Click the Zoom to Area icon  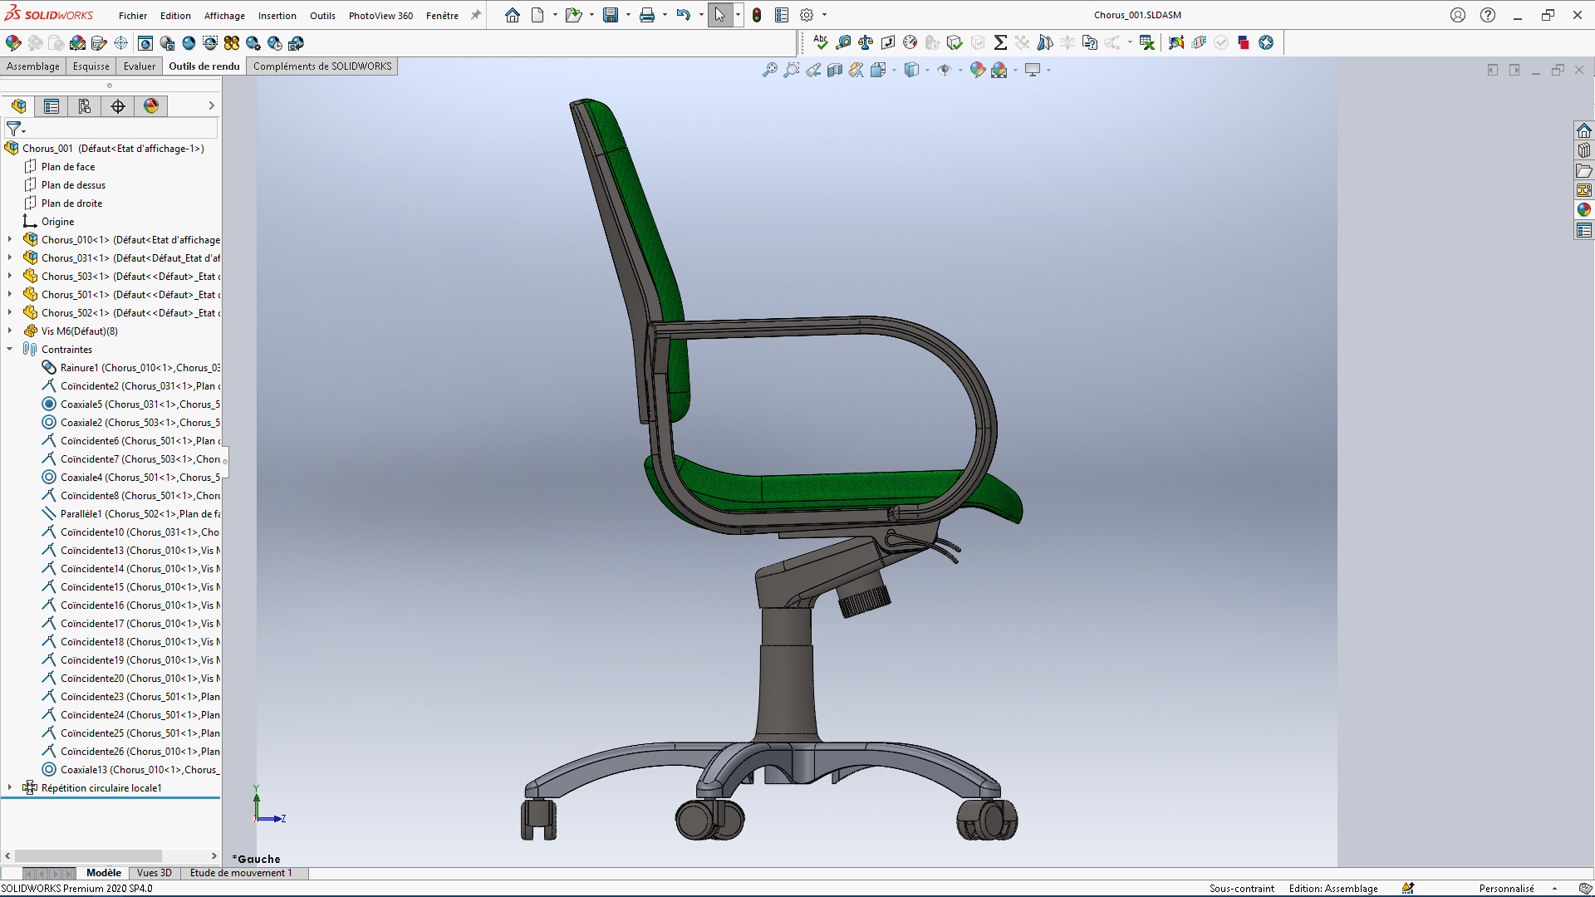792,71
